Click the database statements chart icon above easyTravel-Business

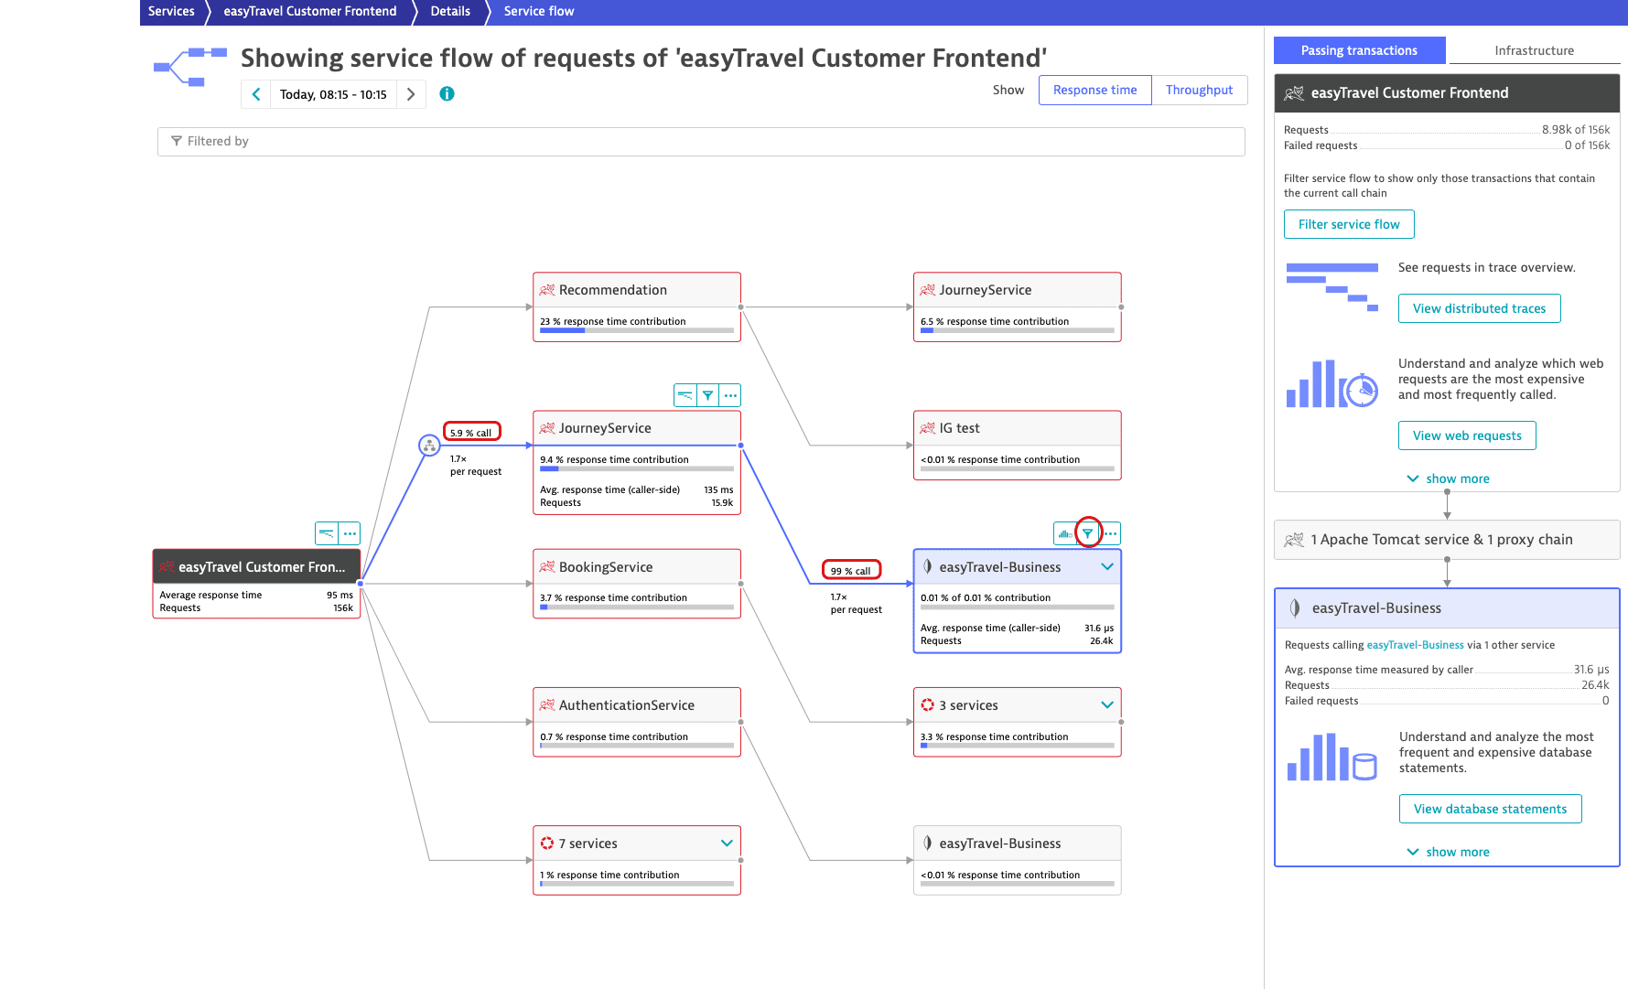[x=1064, y=533]
